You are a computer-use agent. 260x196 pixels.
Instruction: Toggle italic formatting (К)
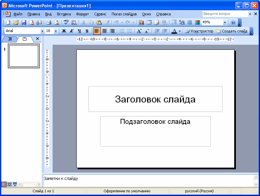[x=71, y=31]
